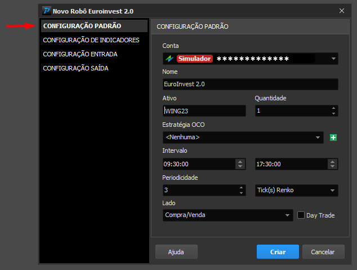Focus the Ativo field containing WING23

[x=204, y=111]
